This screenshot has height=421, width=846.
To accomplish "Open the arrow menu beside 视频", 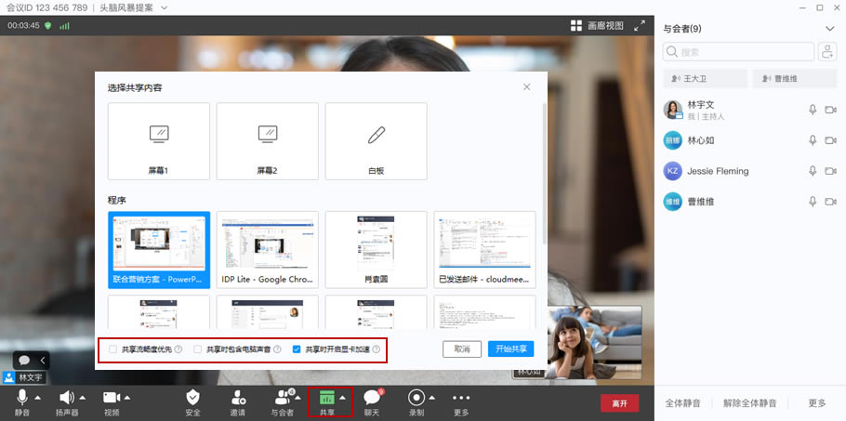I will pos(126,397).
